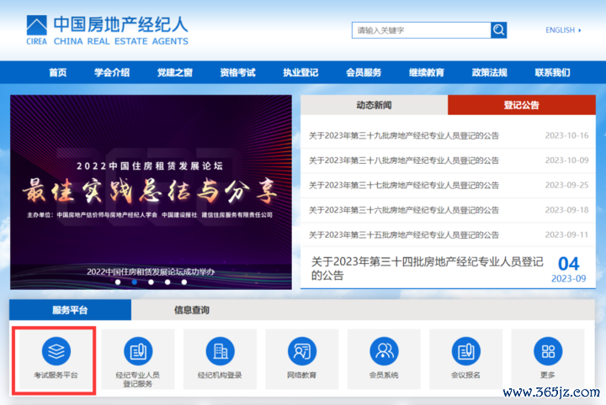Open the 会员服务 menu item
This screenshot has height=405, width=606.
(364, 72)
